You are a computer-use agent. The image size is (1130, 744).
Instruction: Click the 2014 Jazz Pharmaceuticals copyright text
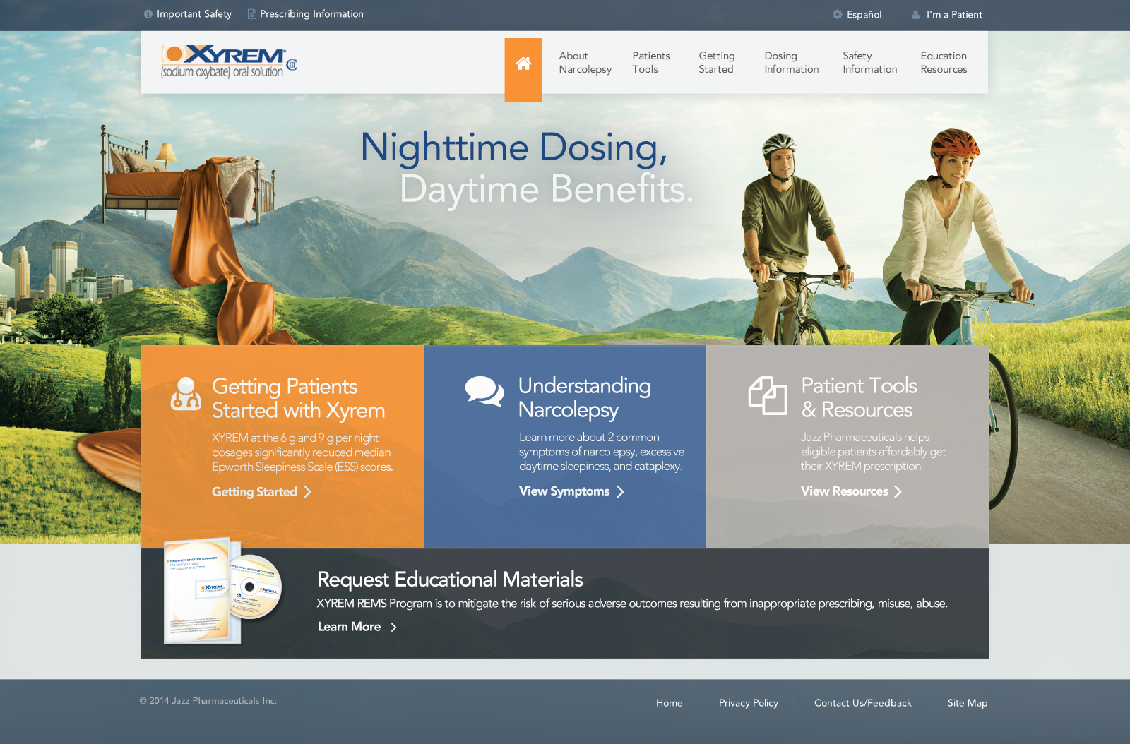208,701
